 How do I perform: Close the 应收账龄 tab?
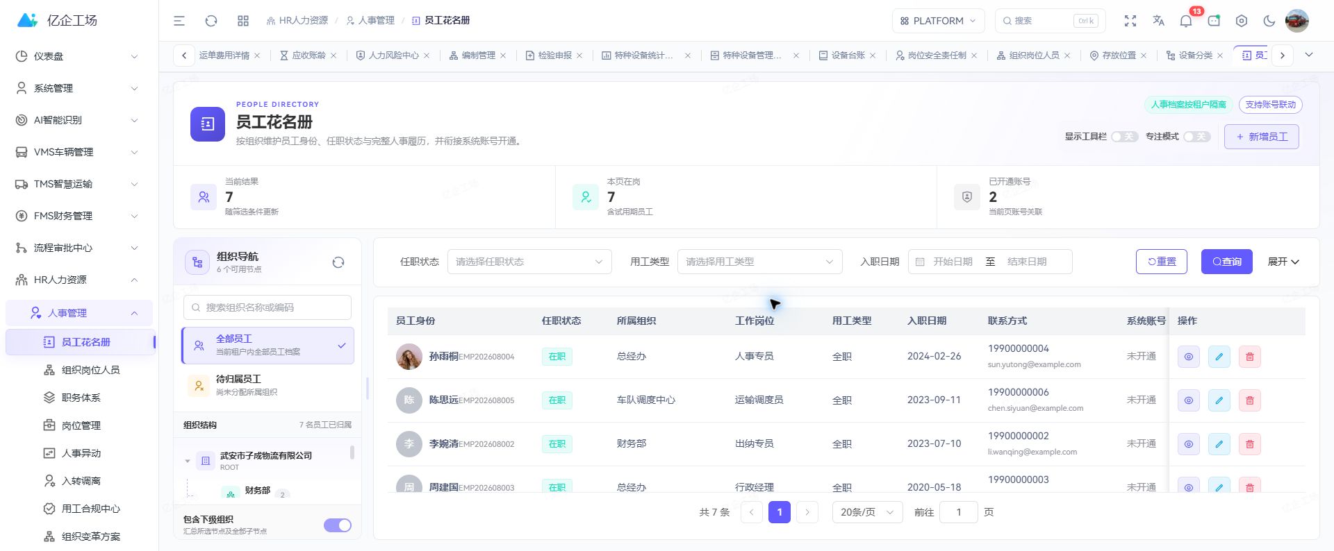pos(333,56)
